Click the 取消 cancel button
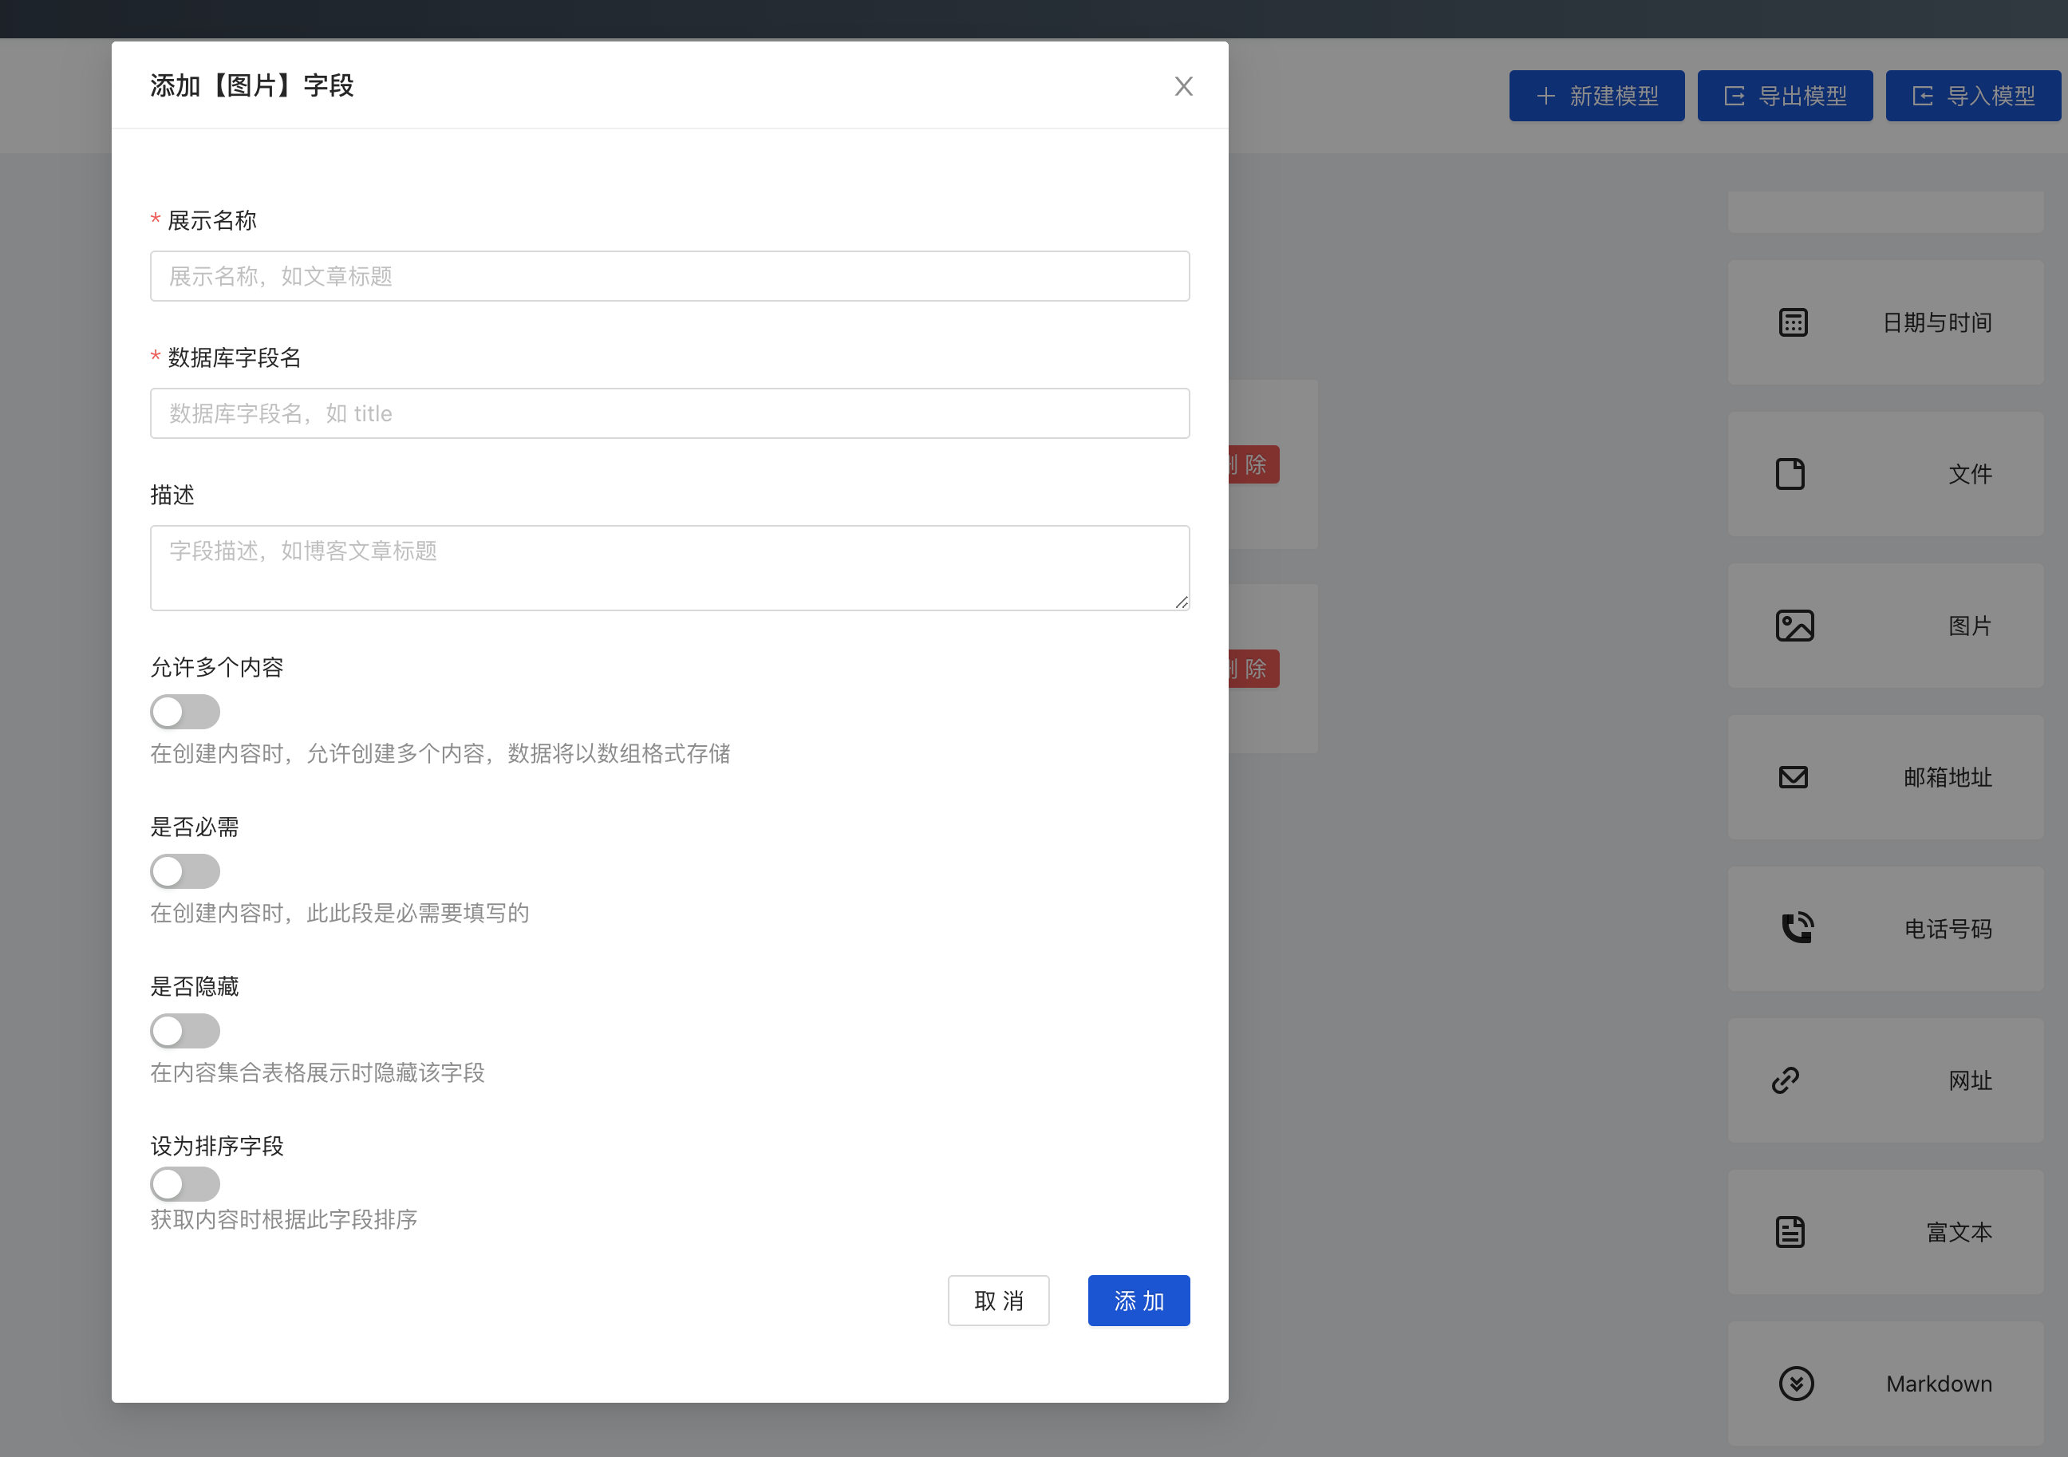The image size is (2068, 1457). [998, 1301]
